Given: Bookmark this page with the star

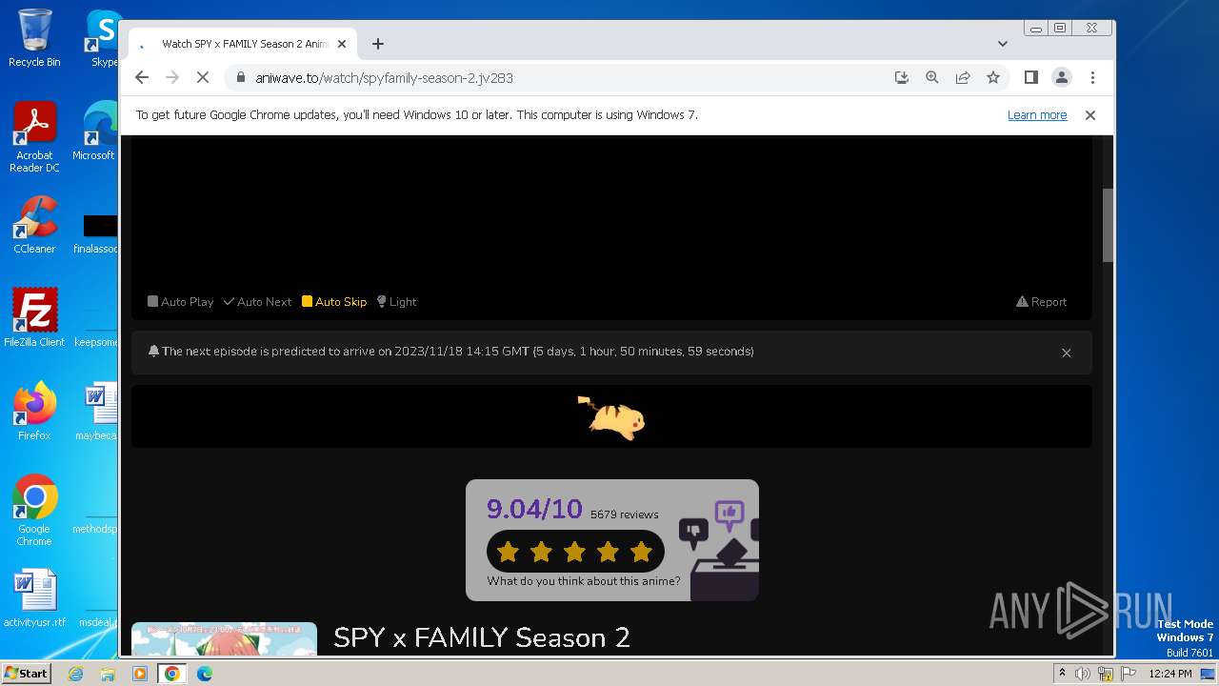Looking at the screenshot, I should click(993, 78).
